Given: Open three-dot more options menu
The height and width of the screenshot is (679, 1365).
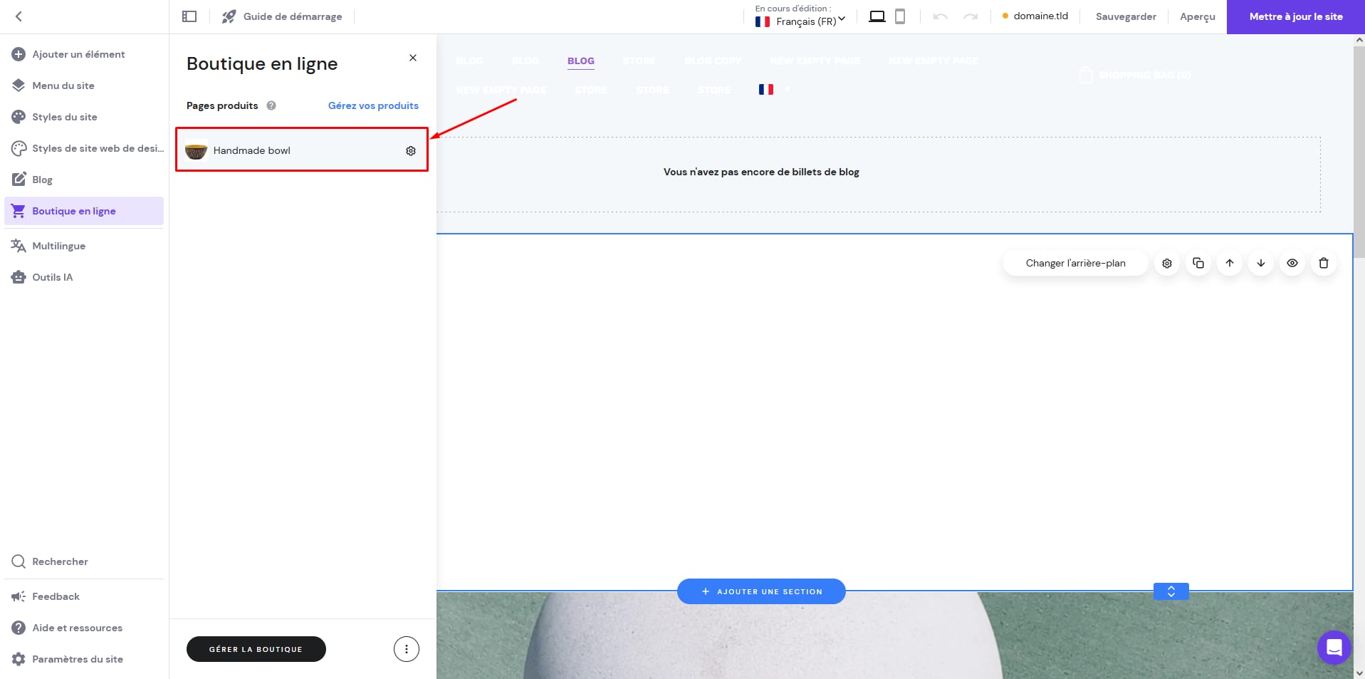Looking at the screenshot, I should 406,649.
